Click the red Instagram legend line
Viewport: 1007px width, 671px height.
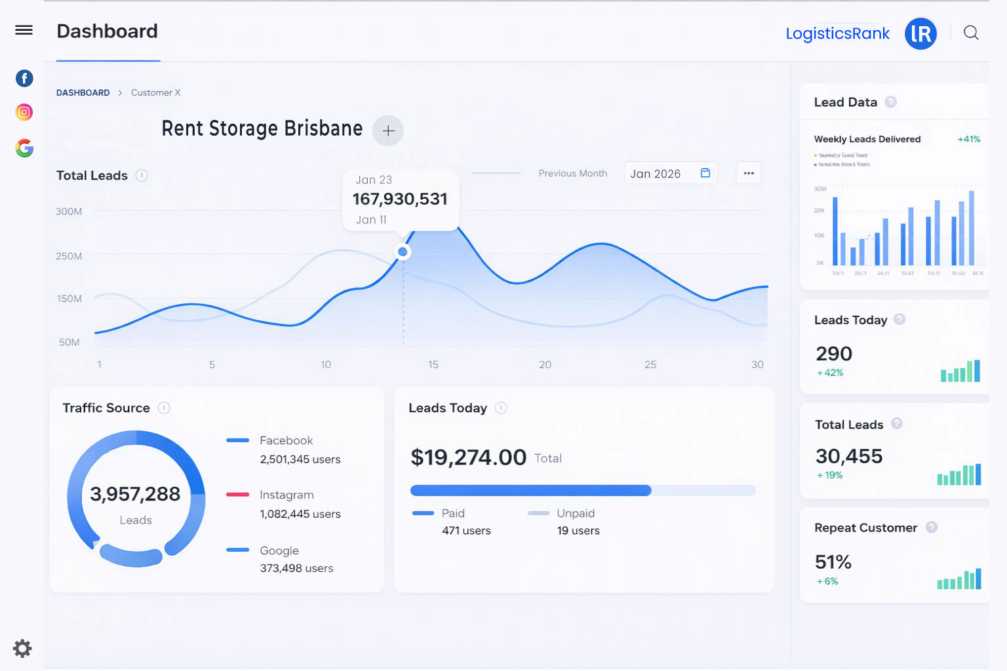(x=237, y=495)
